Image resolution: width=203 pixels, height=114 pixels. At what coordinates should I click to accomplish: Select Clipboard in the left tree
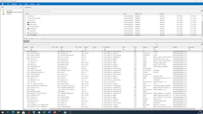[9, 14]
